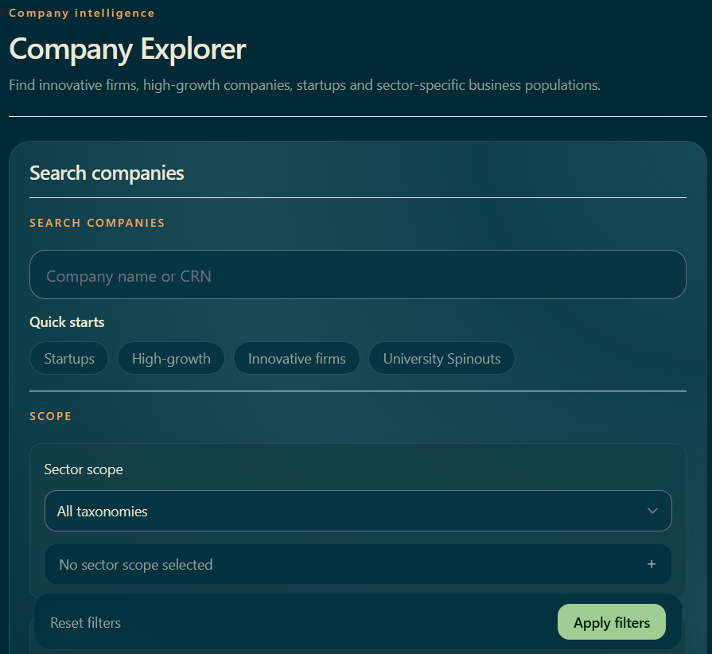Click the Search companies panel title

click(107, 173)
